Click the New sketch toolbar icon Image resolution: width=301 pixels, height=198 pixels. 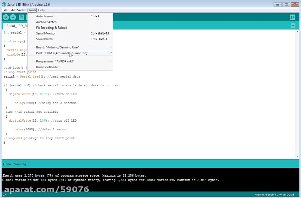point(21,17)
